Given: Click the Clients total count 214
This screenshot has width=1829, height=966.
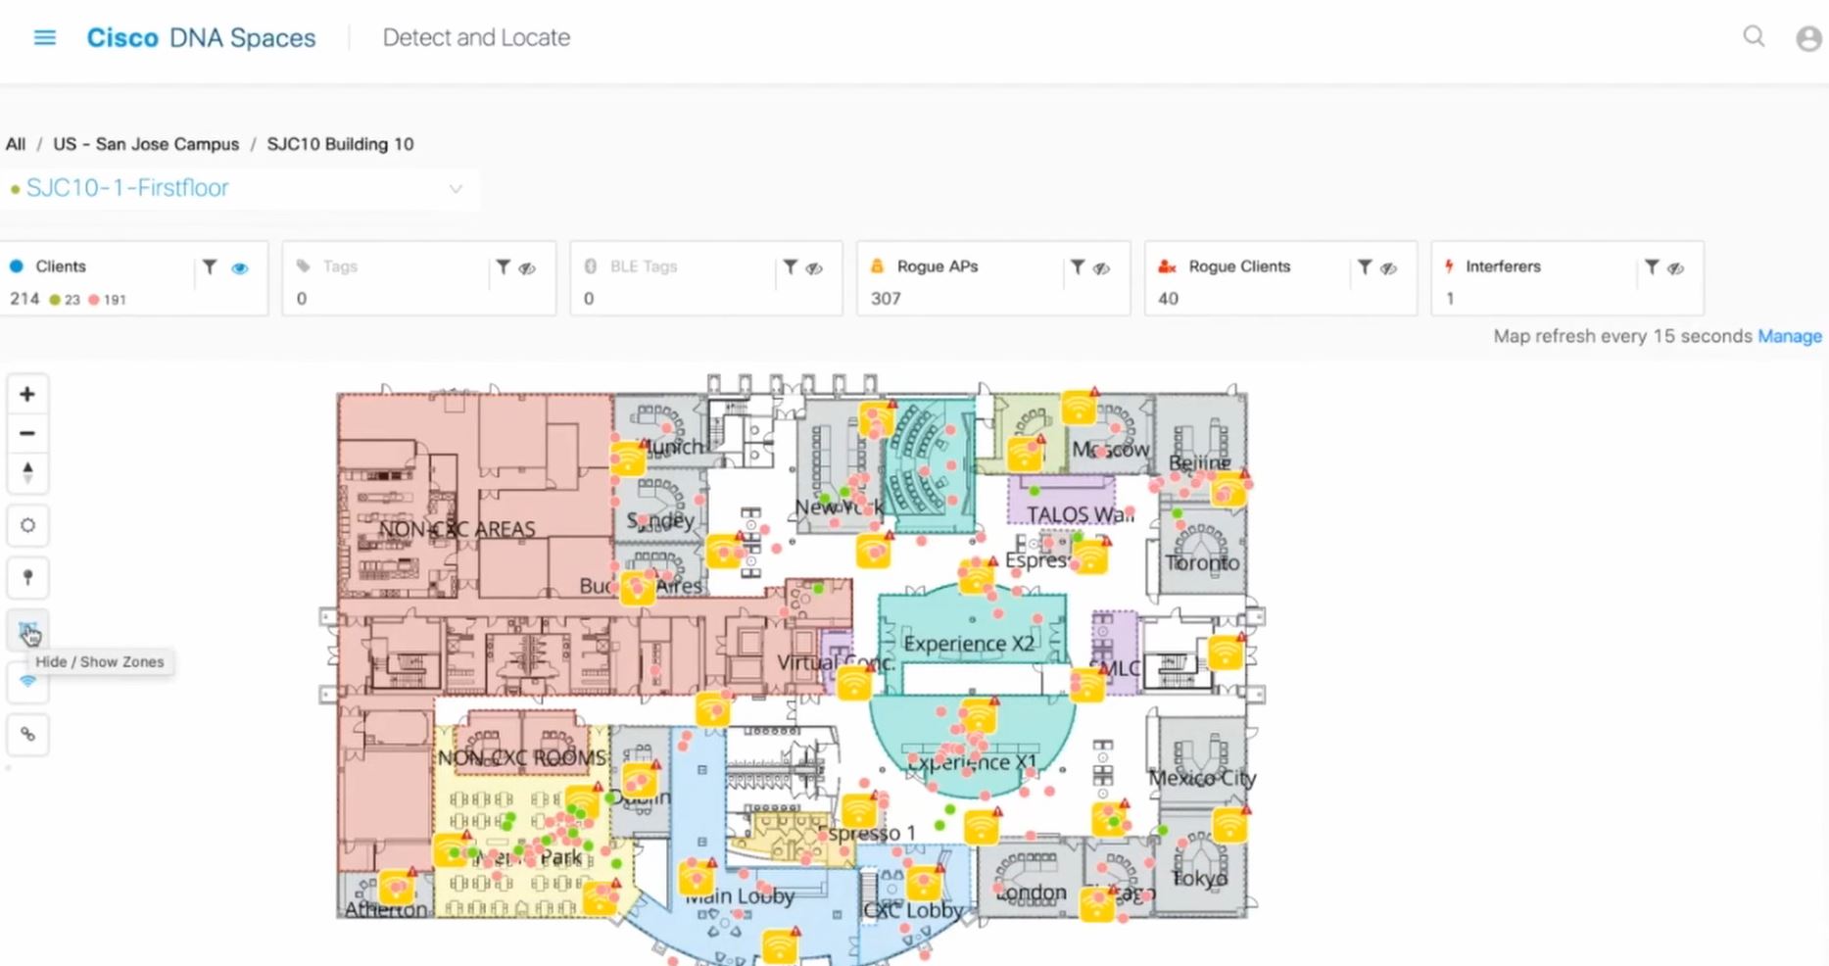Looking at the screenshot, I should (24, 299).
